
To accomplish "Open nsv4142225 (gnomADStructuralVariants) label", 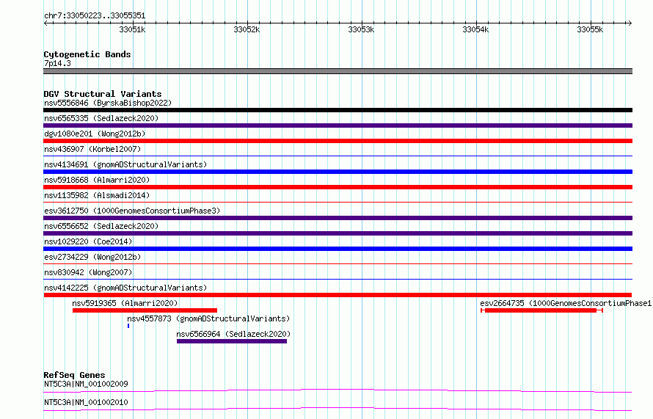I will click(x=125, y=288).
